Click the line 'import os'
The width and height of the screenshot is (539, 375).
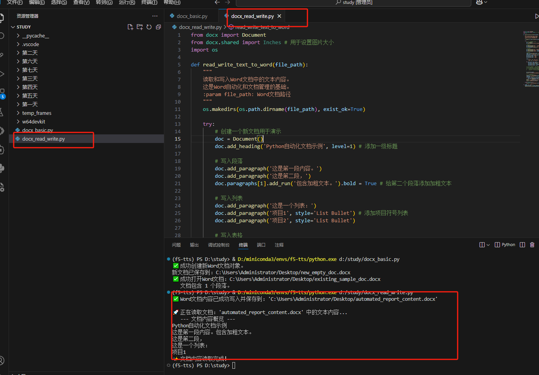coord(204,50)
